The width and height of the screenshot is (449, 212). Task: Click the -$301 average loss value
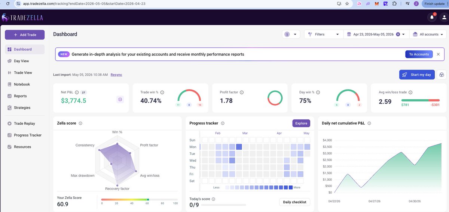tap(436, 106)
